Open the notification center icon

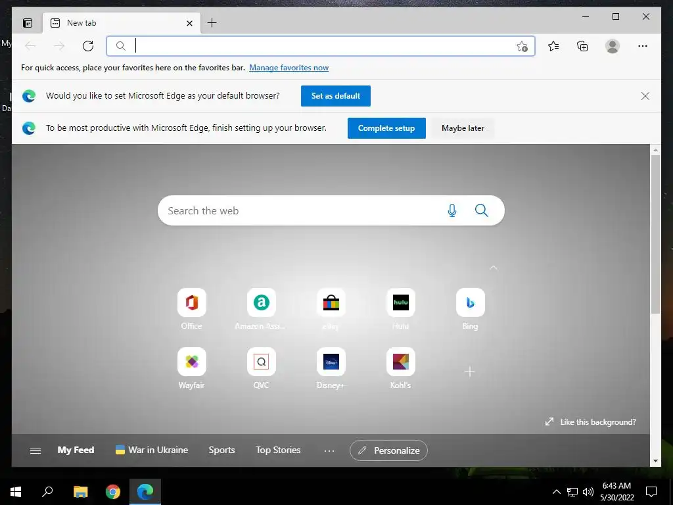651,492
